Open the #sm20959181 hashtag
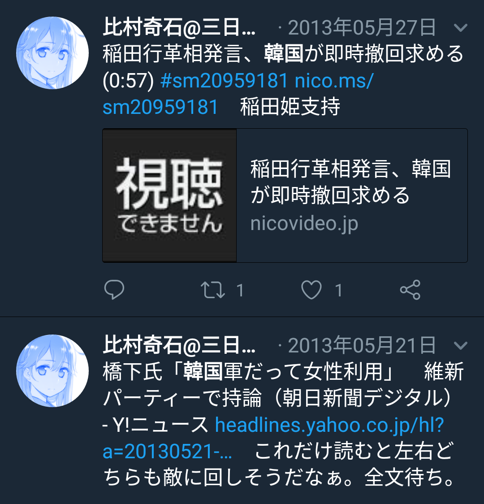 [x=224, y=80]
